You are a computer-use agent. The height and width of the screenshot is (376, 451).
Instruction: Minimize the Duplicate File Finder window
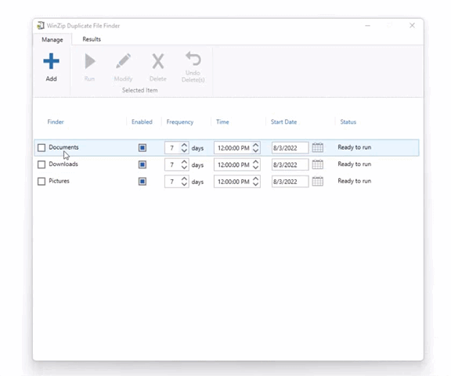tap(367, 26)
